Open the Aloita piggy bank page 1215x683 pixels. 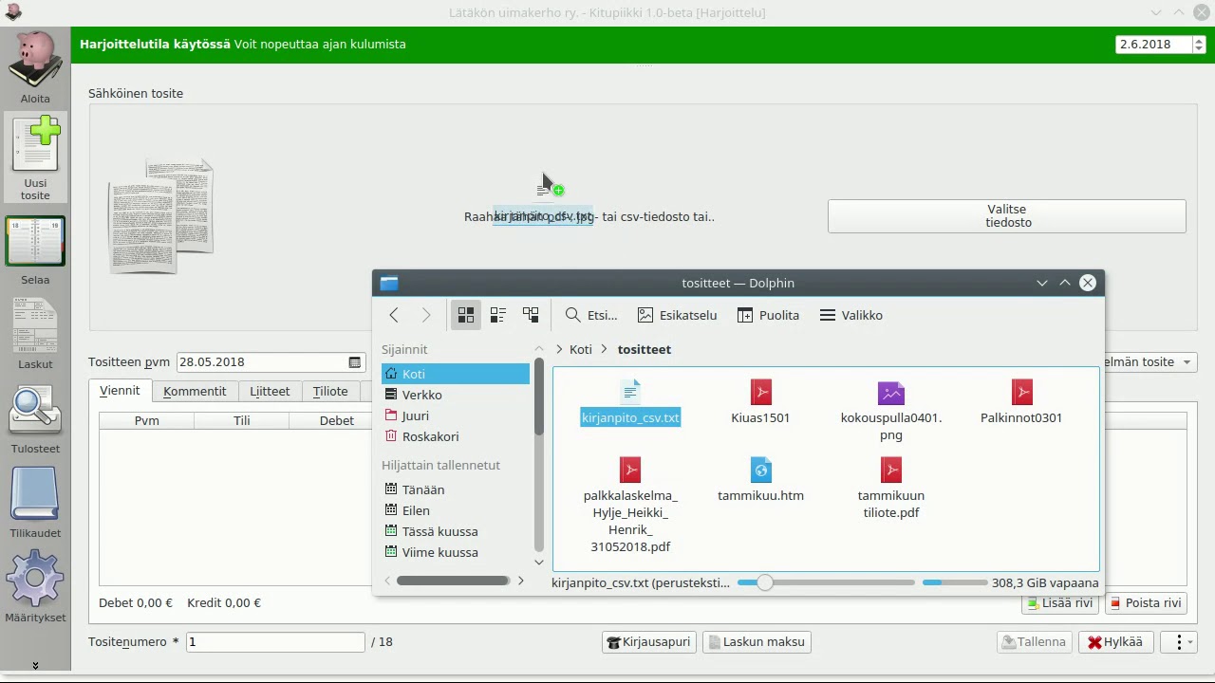click(x=35, y=68)
